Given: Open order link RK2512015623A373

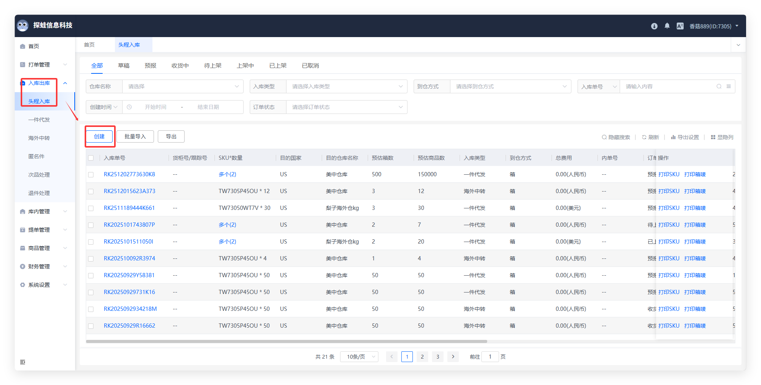Looking at the screenshot, I should 129,191.
